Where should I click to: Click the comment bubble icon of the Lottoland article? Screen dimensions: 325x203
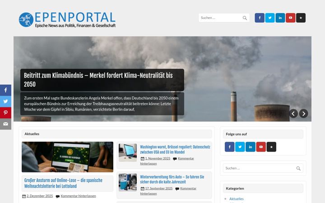(58, 196)
